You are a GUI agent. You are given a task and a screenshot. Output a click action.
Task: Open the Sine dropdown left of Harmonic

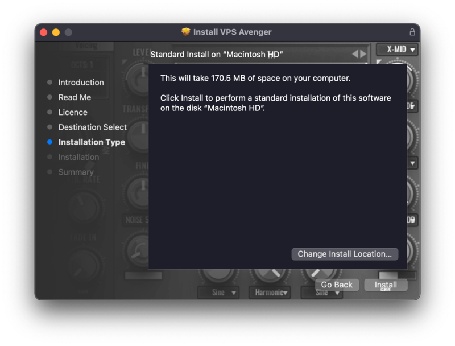pos(218,293)
